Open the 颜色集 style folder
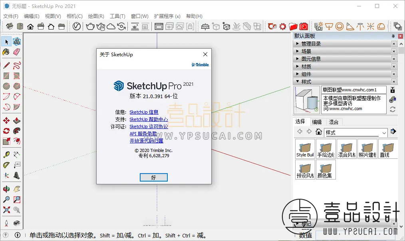The height and width of the screenshot is (241, 405). pyautogui.click(x=326, y=170)
